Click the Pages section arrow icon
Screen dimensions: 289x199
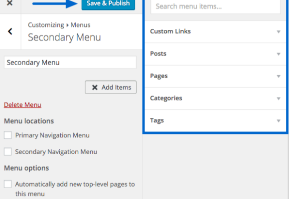point(279,77)
